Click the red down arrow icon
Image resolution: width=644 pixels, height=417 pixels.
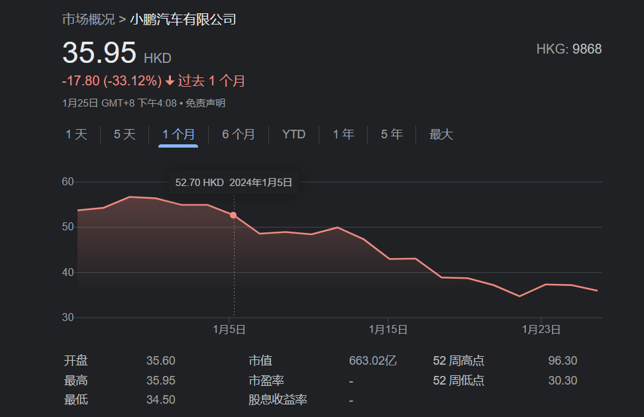click(170, 81)
